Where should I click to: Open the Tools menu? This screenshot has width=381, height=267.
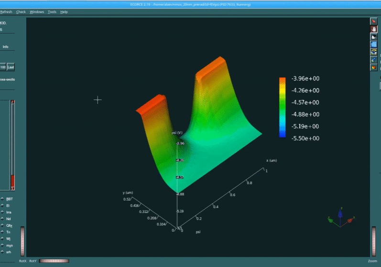52,11
